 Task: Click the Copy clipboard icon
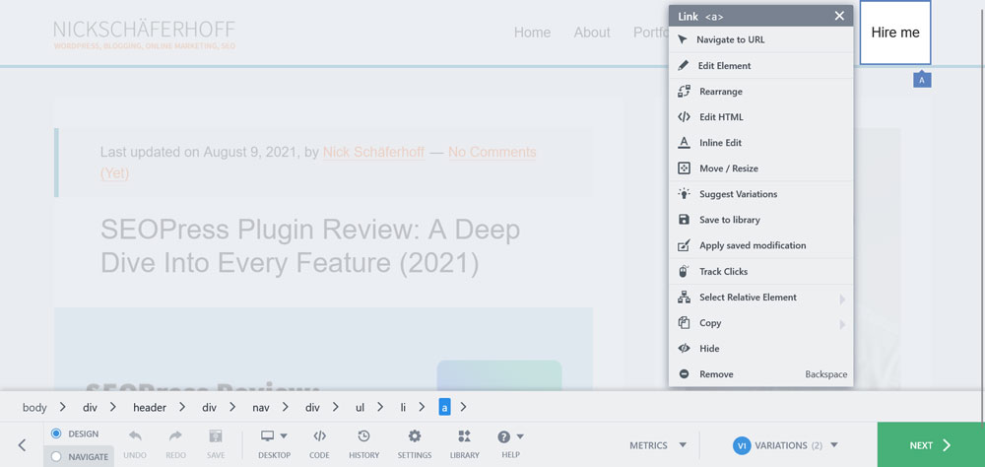[685, 322]
